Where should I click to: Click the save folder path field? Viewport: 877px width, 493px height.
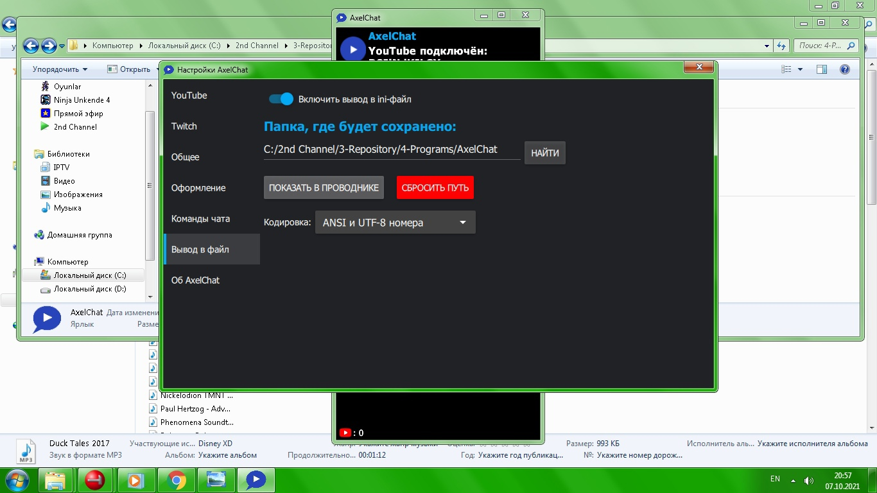(x=392, y=150)
